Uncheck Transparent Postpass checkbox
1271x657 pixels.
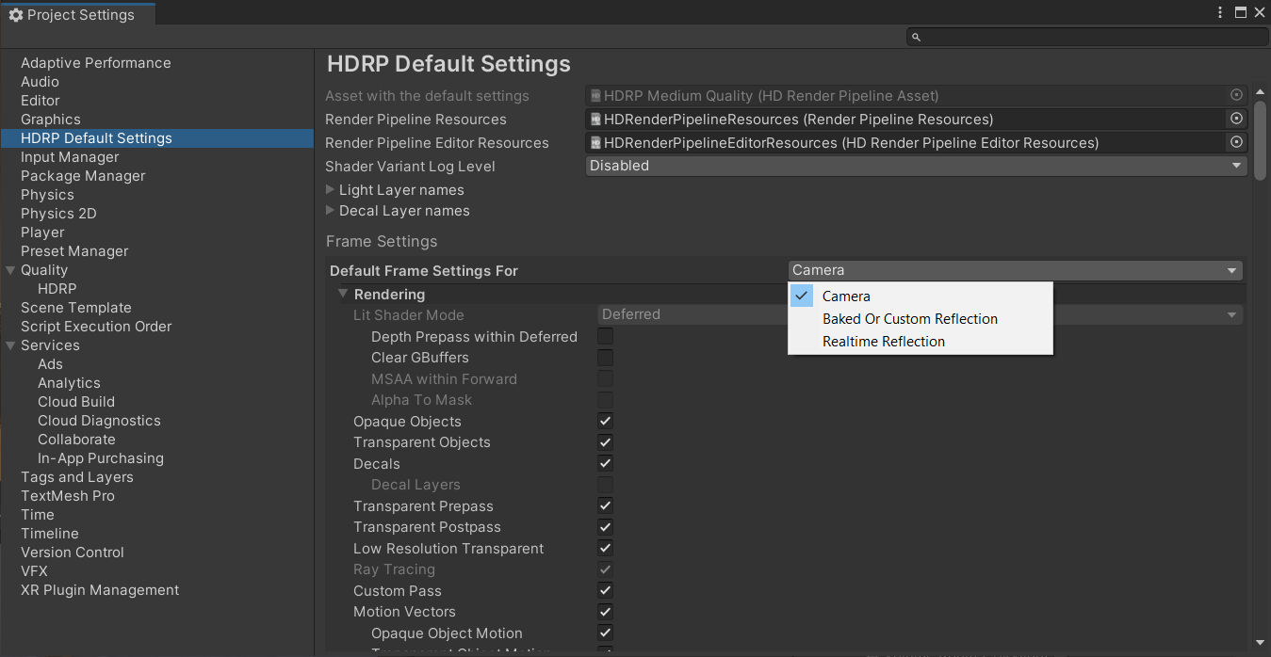point(605,527)
